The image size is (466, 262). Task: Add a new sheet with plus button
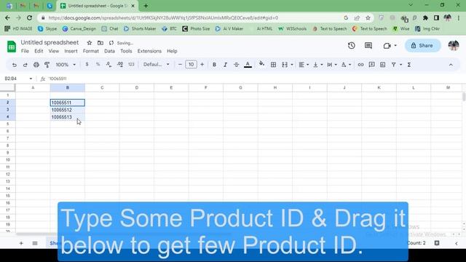click(21, 243)
